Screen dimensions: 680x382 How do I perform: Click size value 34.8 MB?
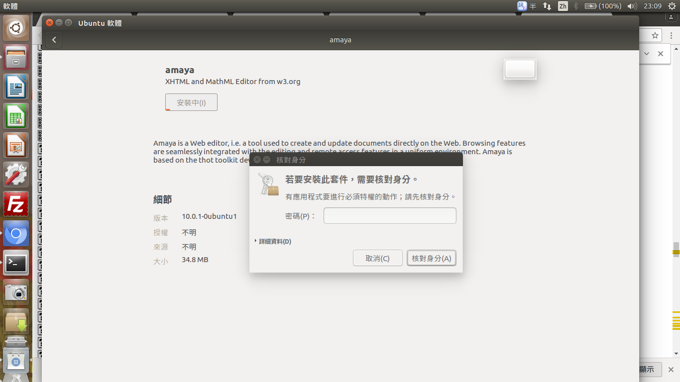pos(195,260)
